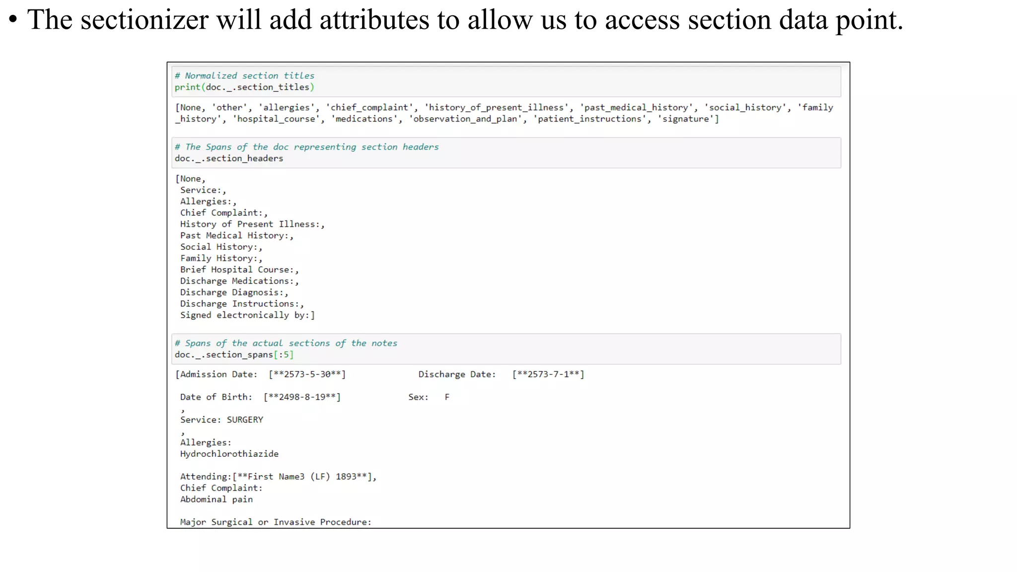Select 'medications' in the section titles output
This screenshot has width=1017, height=572.
coord(364,119)
